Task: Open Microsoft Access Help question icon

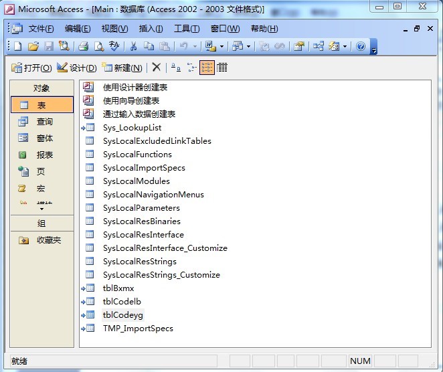Action: point(361,46)
